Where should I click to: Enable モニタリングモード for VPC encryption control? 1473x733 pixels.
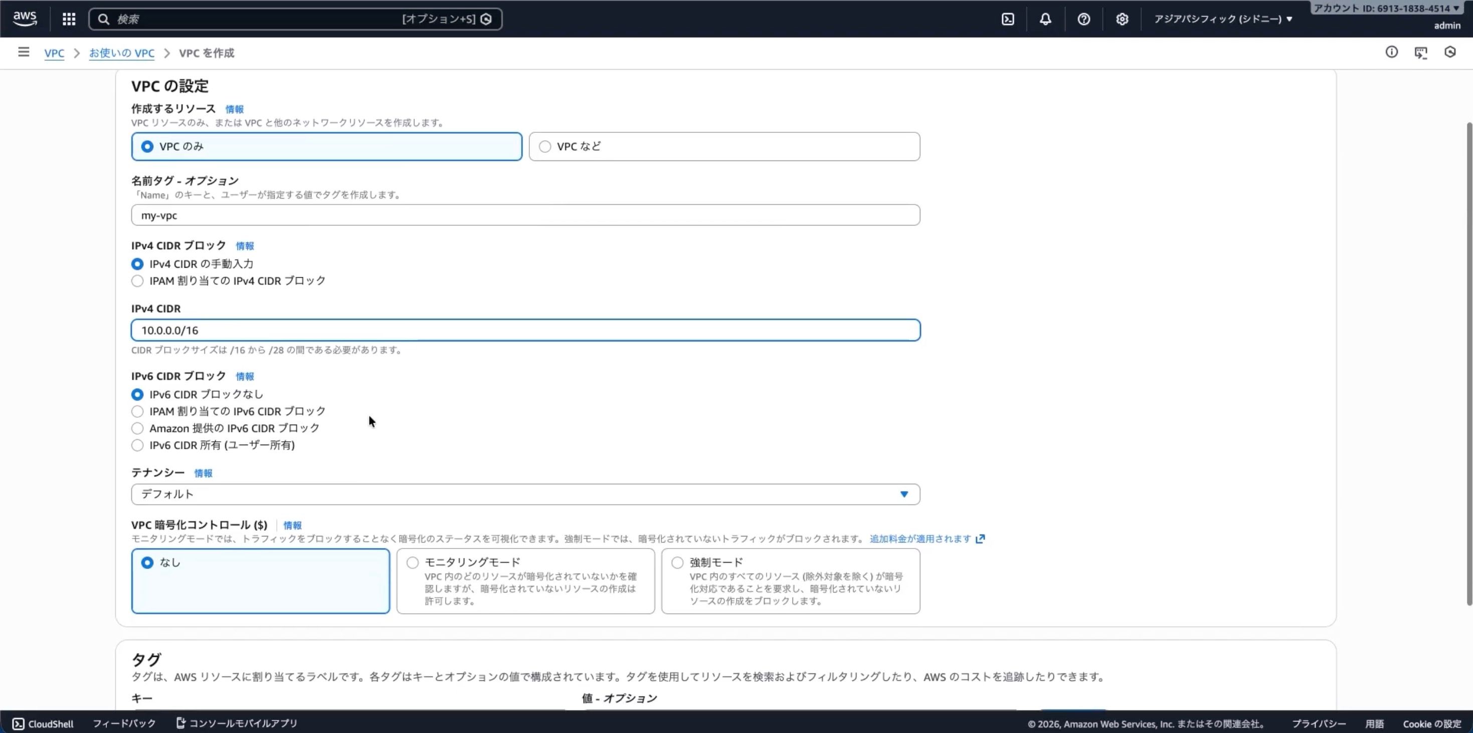point(412,563)
